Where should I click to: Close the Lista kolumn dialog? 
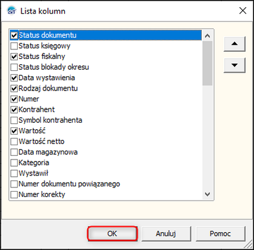click(x=243, y=11)
